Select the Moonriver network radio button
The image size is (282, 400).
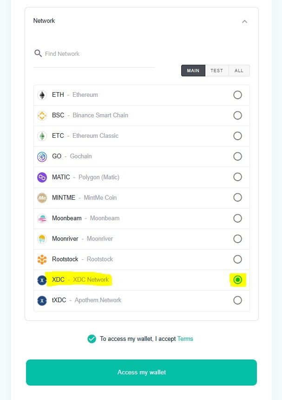[237, 239]
